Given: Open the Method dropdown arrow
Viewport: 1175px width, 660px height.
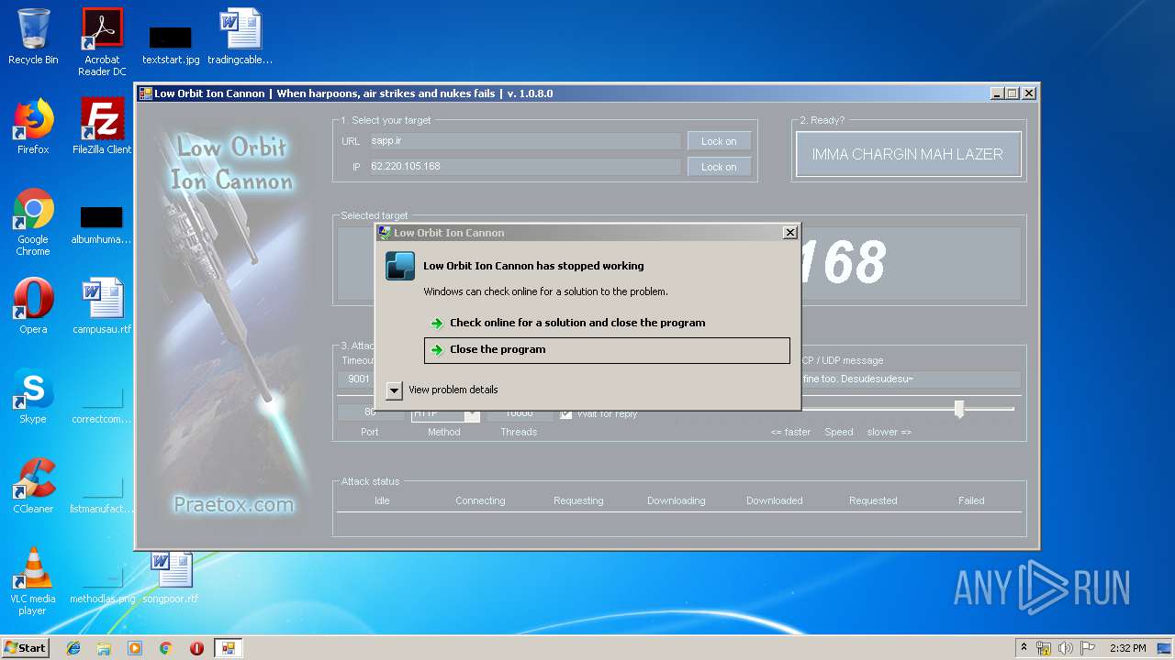Looking at the screenshot, I should 472,414.
